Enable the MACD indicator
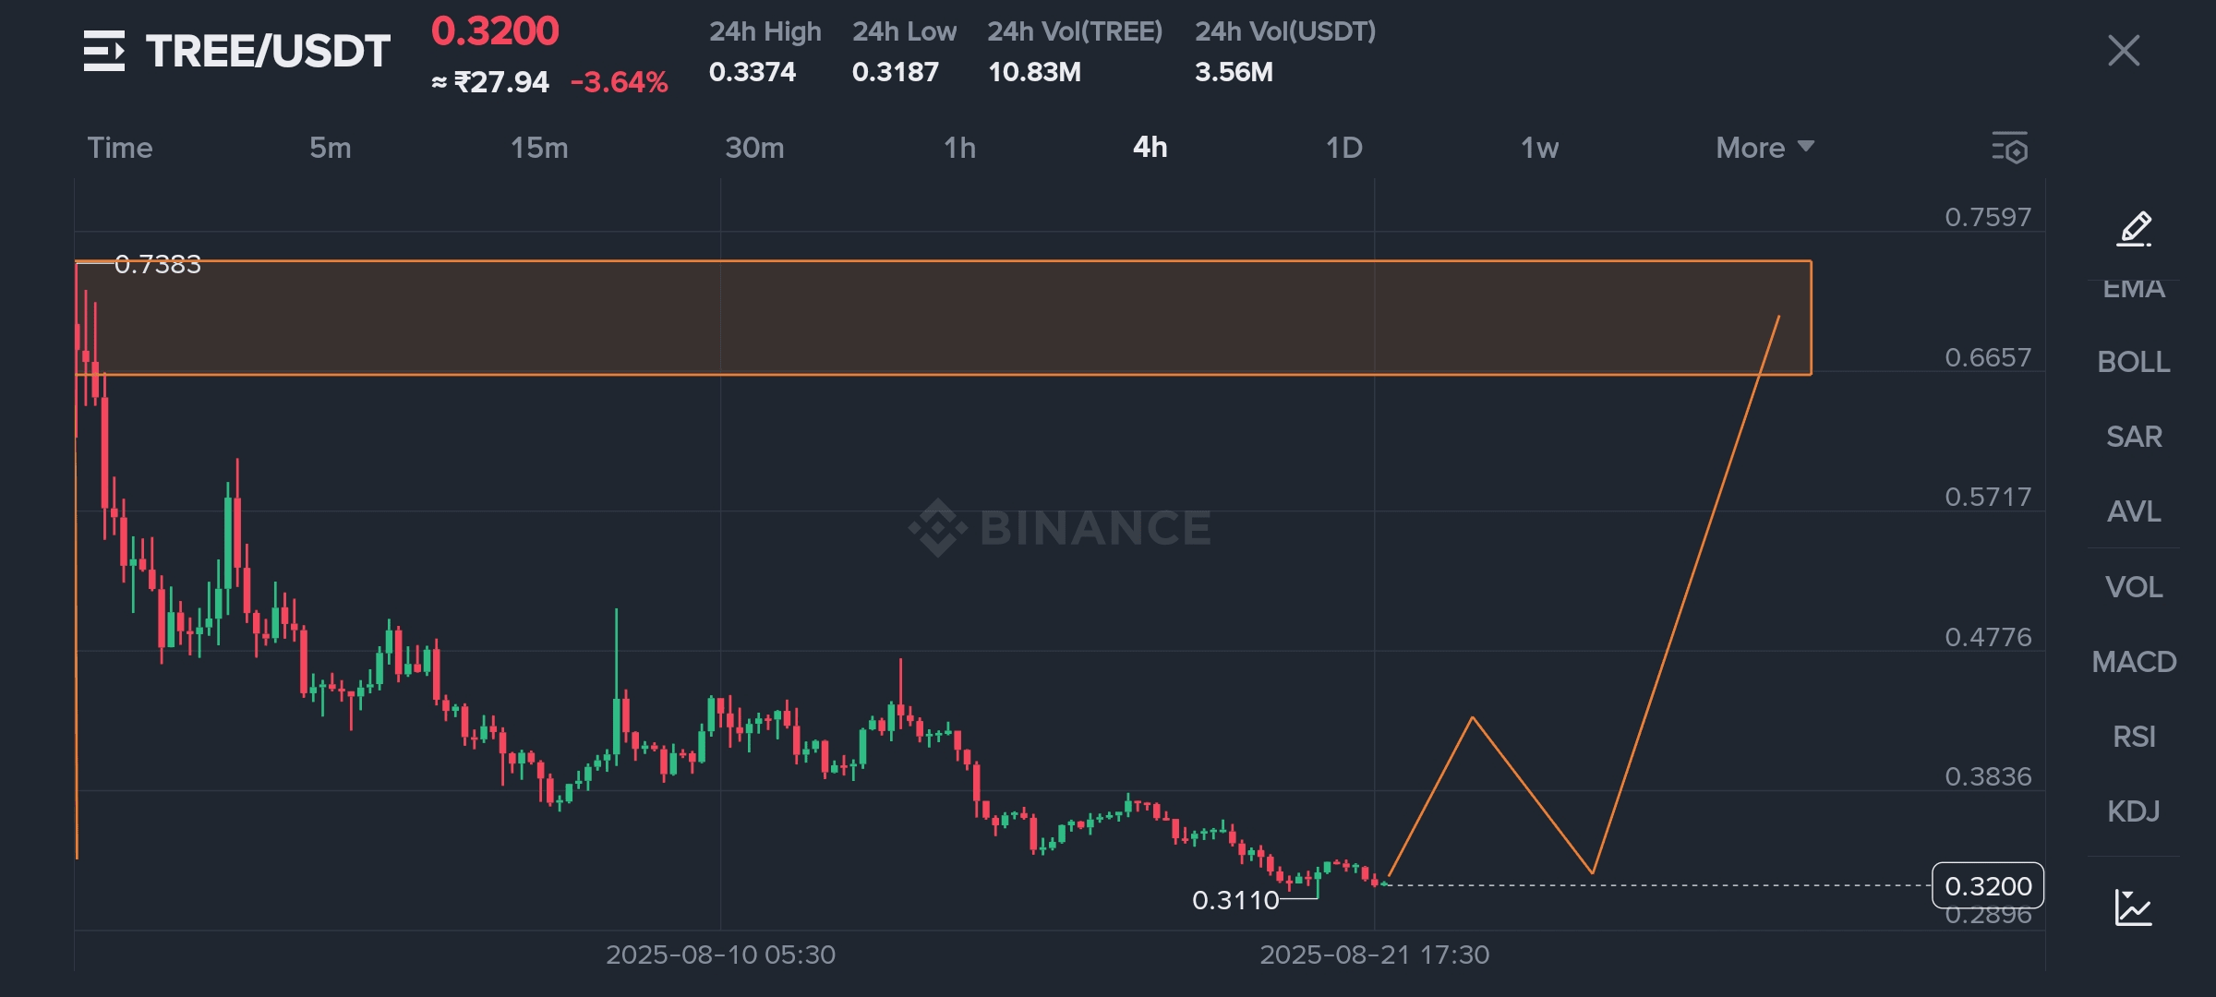 pos(2133,662)
